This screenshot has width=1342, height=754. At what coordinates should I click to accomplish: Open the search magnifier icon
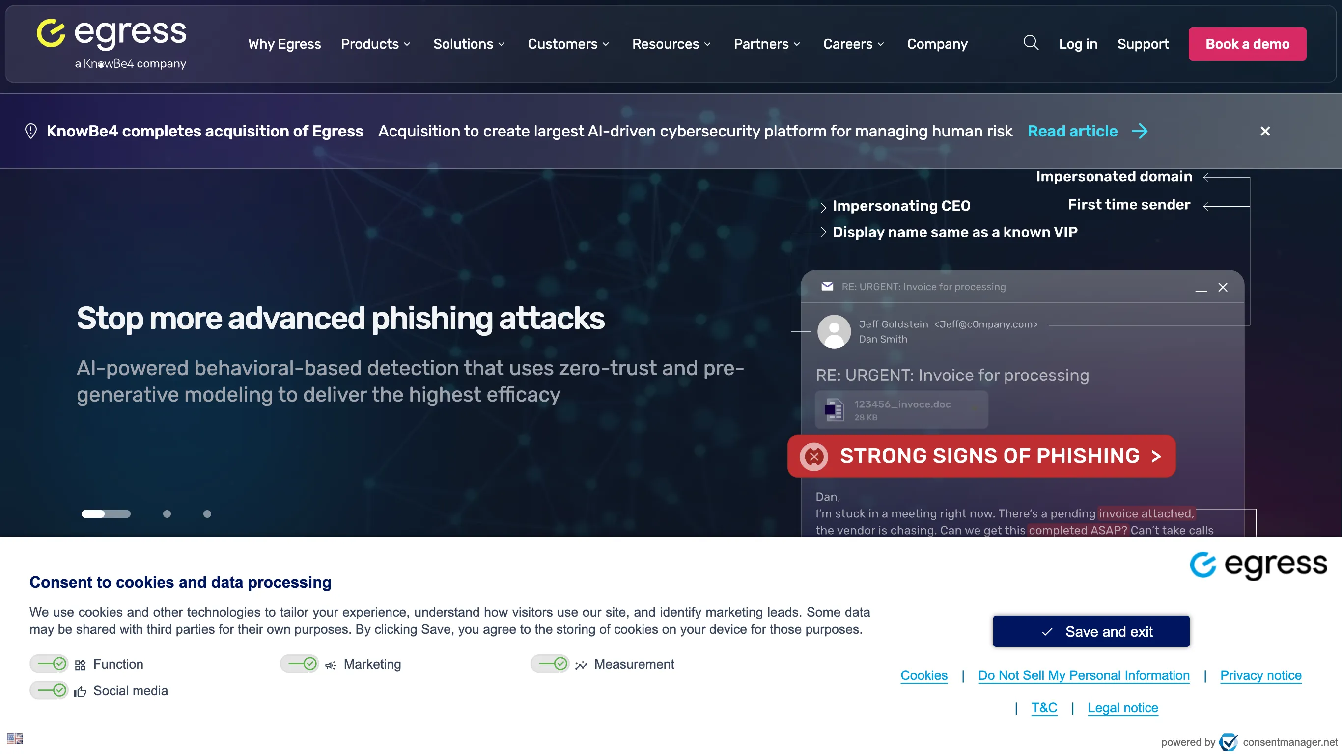pos(1031,43)
